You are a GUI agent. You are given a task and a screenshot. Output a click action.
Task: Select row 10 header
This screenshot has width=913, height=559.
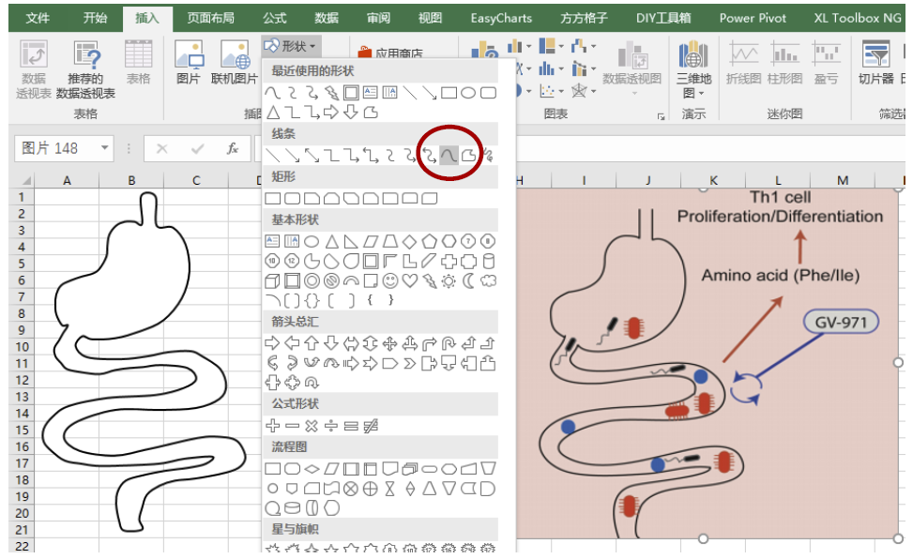(22, 347)
